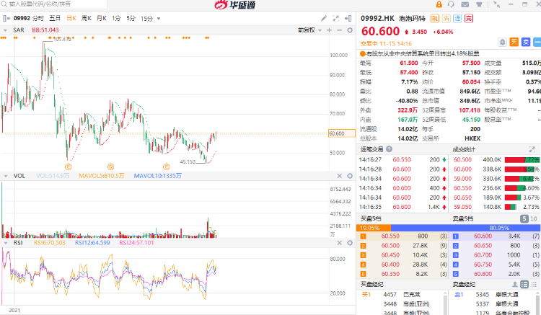The height and width of the screenshot is (315, 541).
Task: Select the 60.500 volume statistics row
Action: click(496, 160)
